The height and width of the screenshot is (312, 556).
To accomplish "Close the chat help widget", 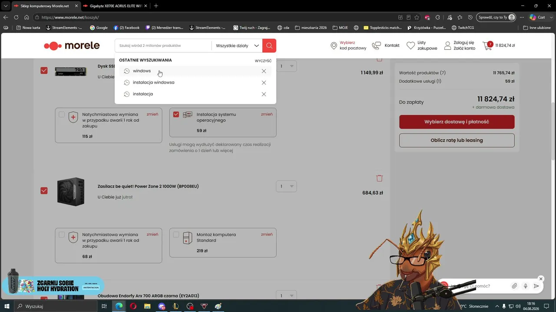I will (541, 279).
